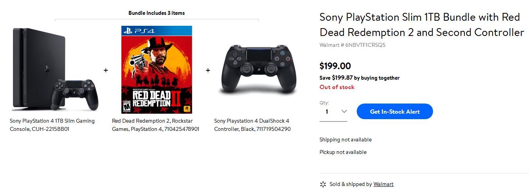Click the Save $199.87 by buying together text
The image size is (529, 193).
click(359, 78)
